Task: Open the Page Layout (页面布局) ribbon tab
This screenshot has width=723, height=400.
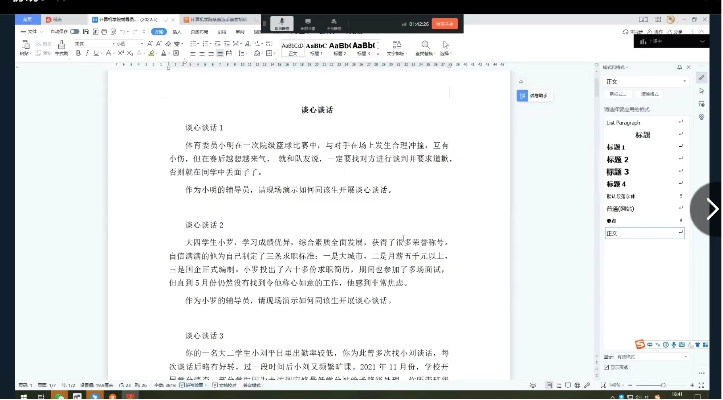Action: pyautogui.click(x=199, y=32)
